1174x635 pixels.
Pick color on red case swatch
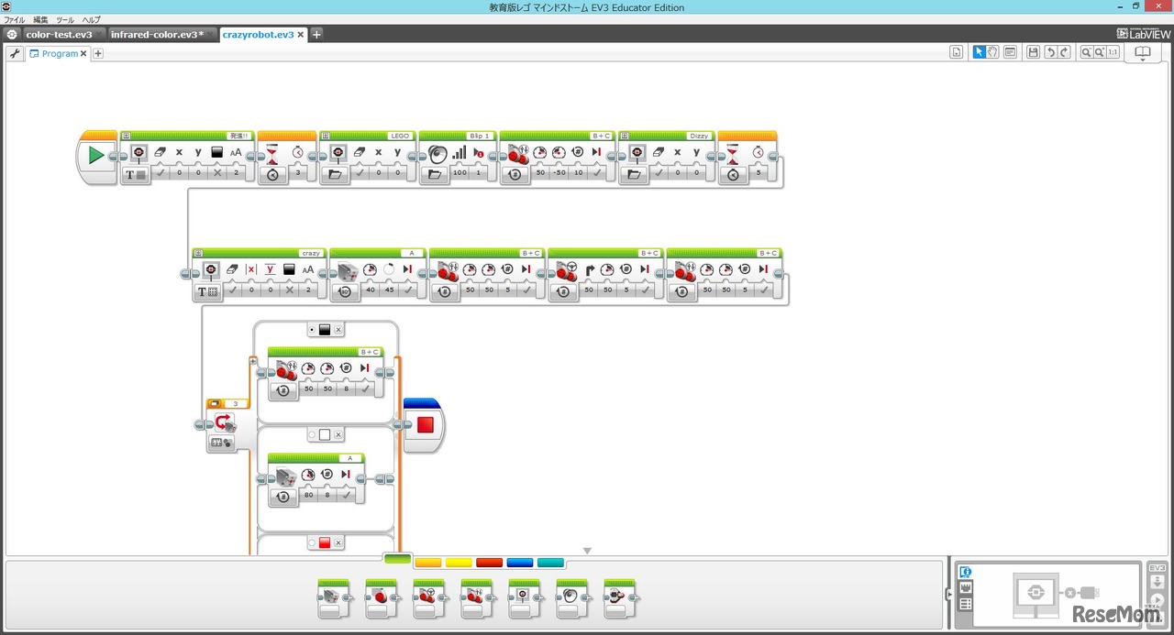[324, 542]
